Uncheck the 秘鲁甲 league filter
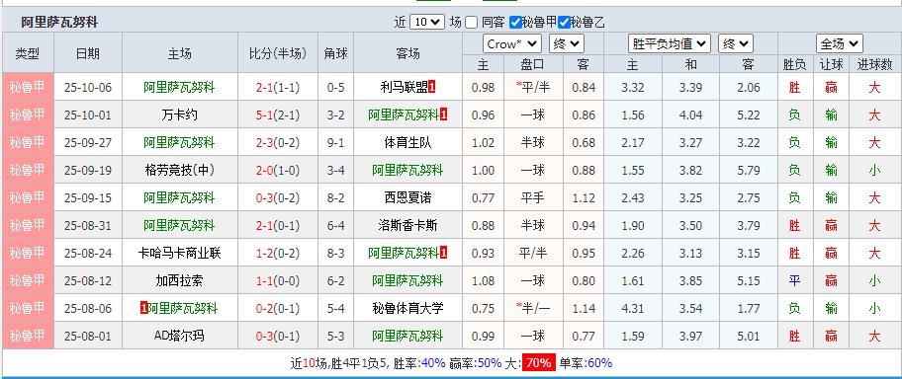The height and width of the screenshot is (379, 902). coord(515,23)
